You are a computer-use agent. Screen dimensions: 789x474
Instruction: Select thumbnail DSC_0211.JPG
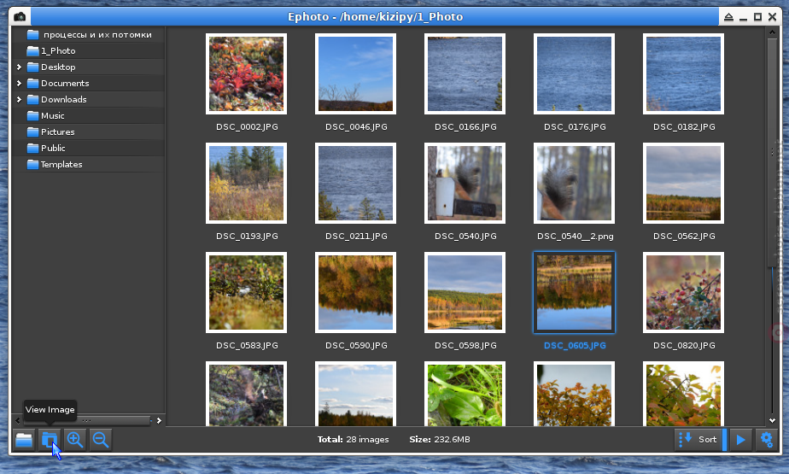tap(355, 183)
